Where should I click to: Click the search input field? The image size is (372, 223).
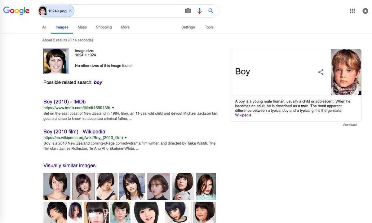129,11
